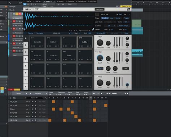Click the Filter Res knob
This screenshot has width=171, height=137.
108,58
